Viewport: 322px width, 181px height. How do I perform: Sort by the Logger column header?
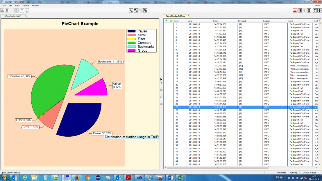click(266, 21)
